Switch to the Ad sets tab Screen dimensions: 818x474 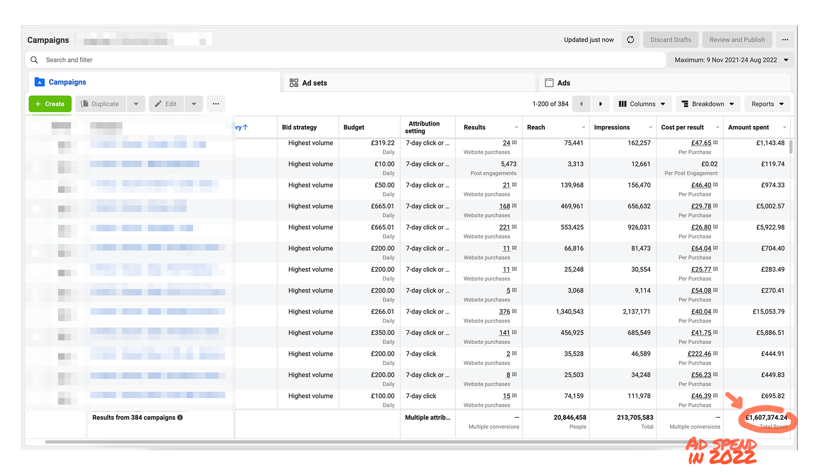pyautogui.click(x=409, y=83)
